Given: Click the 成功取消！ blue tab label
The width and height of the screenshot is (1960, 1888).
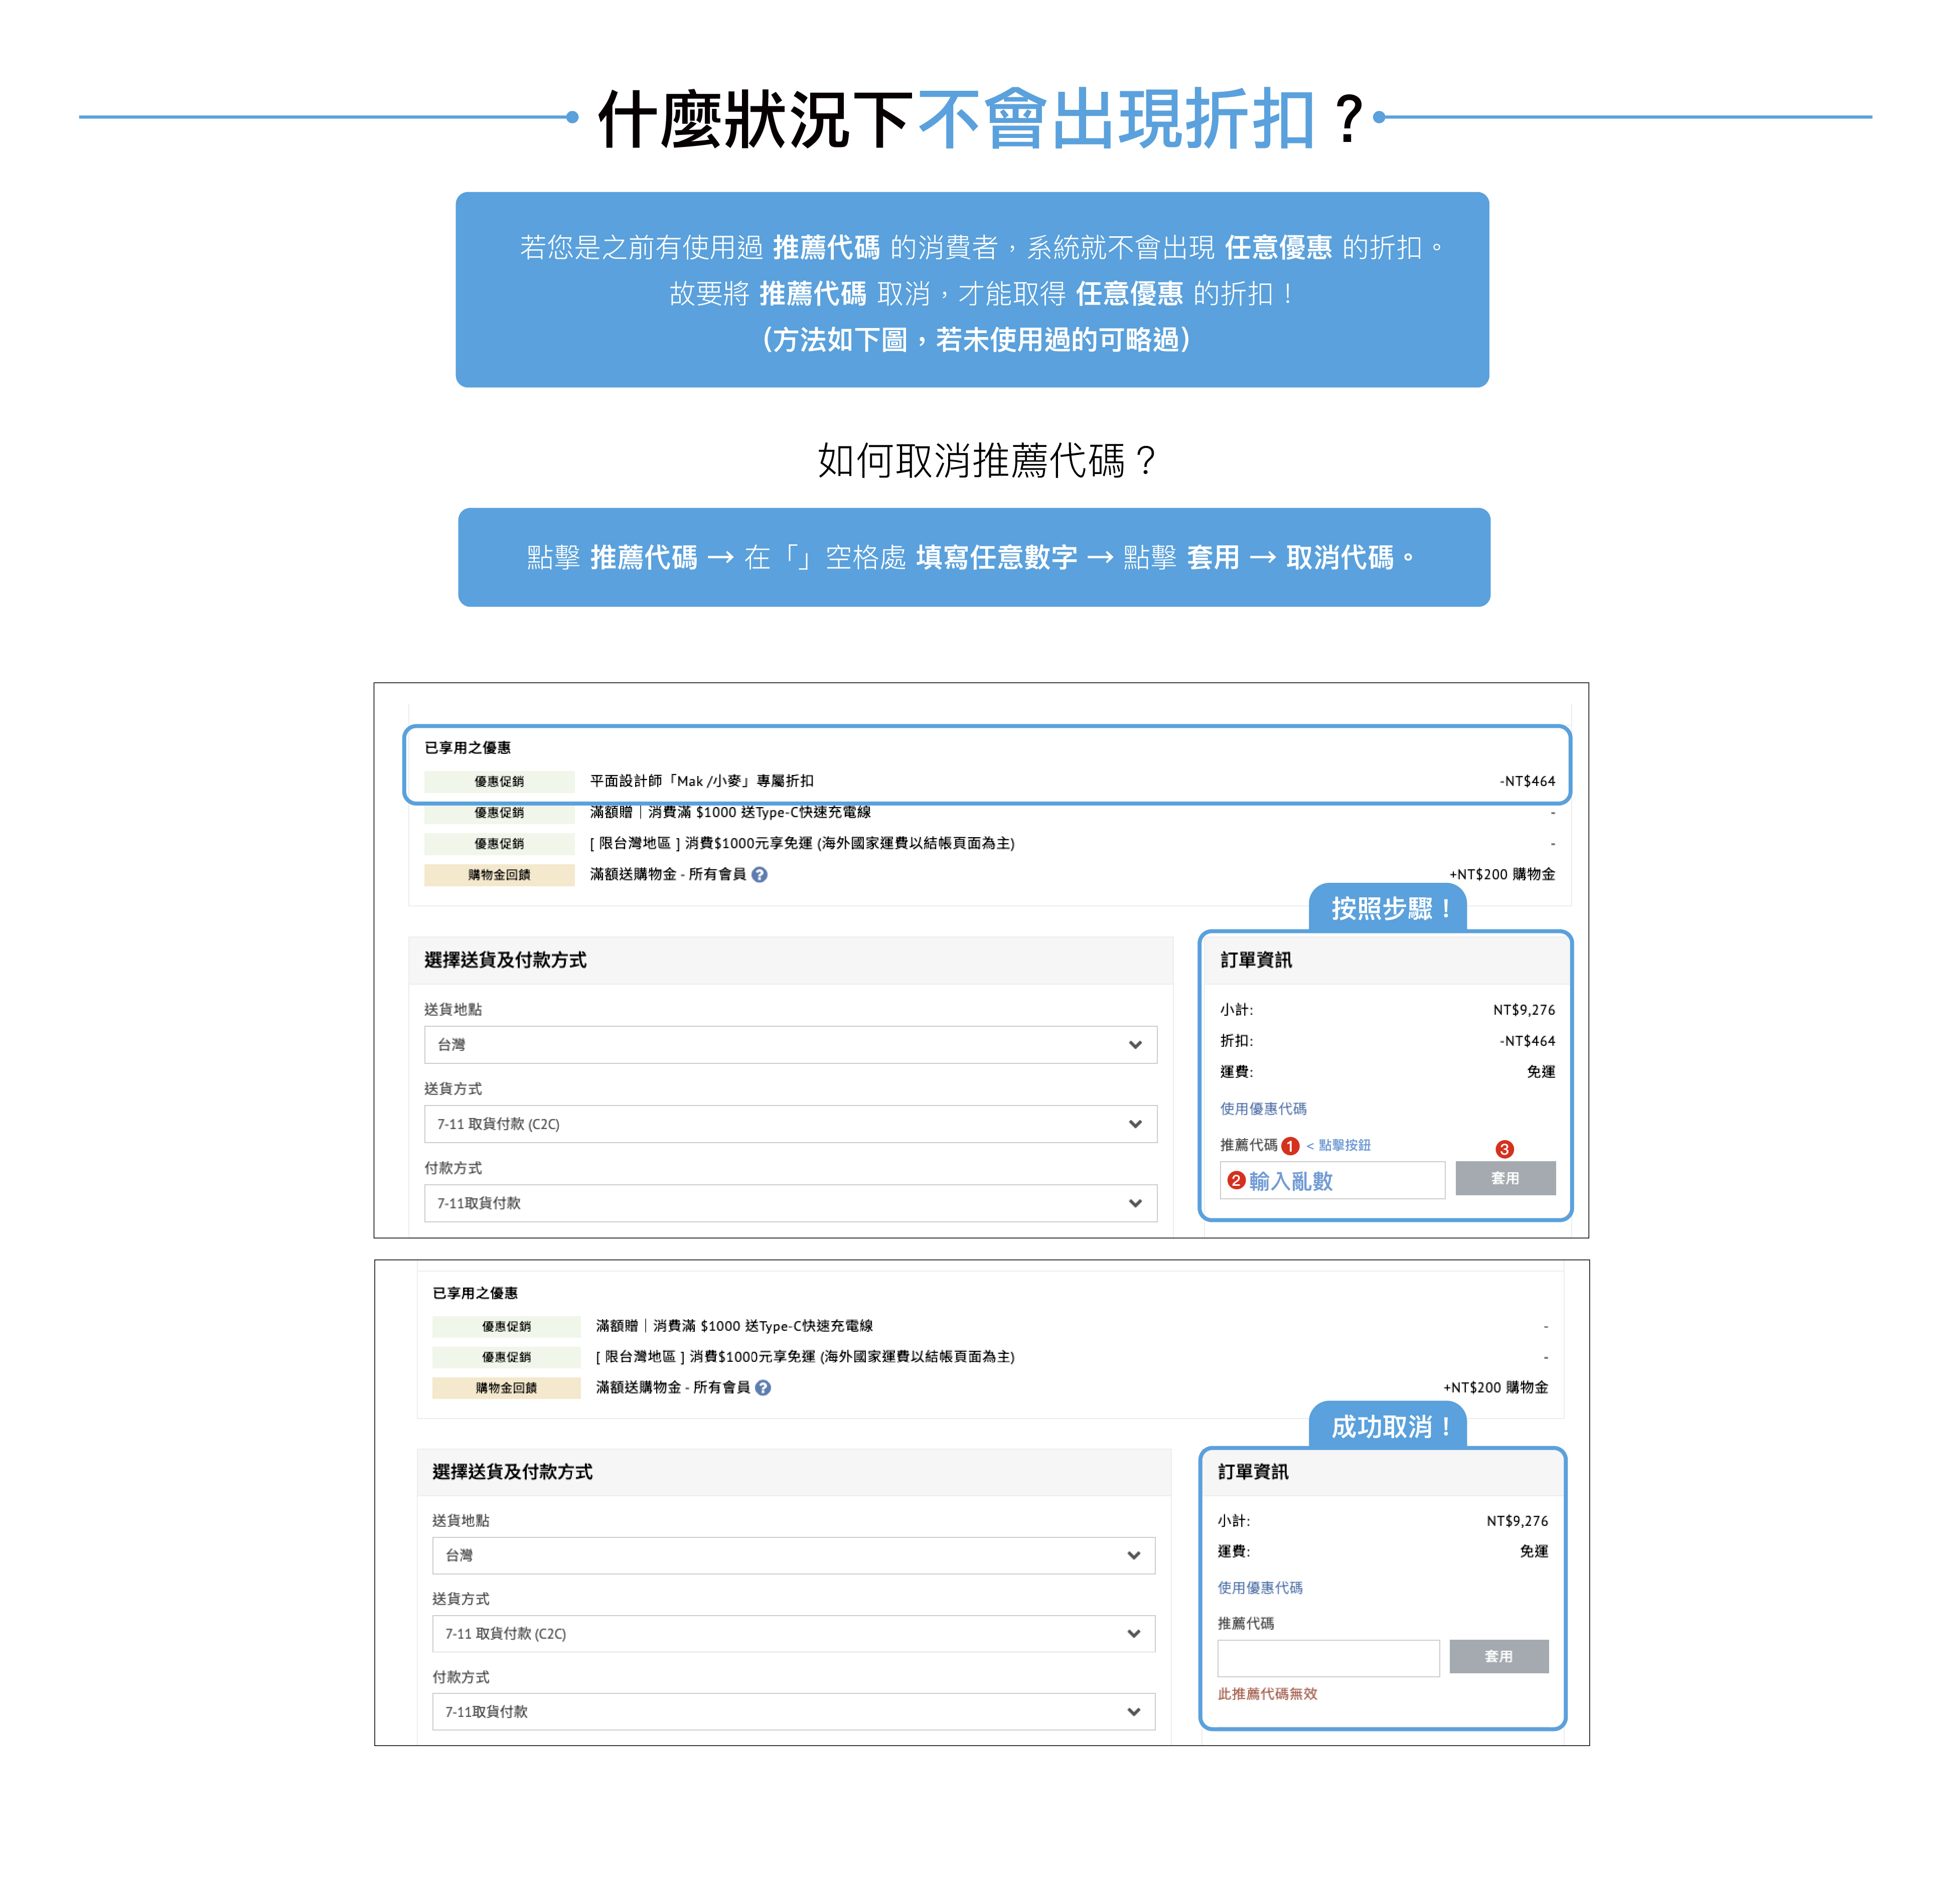Looking at the screenshot, I should pos(1388,1427).
